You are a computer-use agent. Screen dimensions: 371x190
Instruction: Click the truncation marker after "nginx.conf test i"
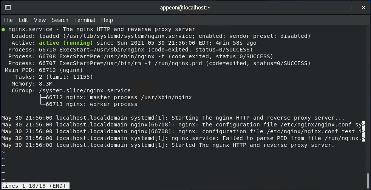[x=364, y=132]
